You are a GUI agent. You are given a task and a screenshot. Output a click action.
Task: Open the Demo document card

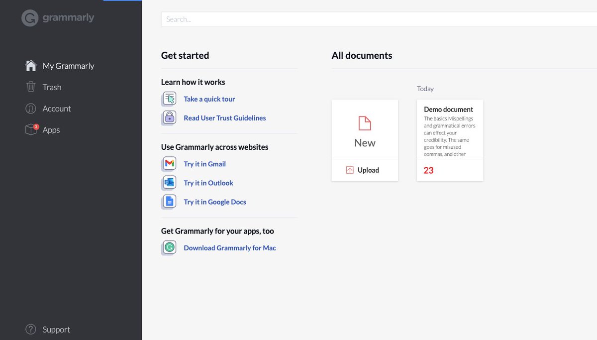[x=450, y=140]
